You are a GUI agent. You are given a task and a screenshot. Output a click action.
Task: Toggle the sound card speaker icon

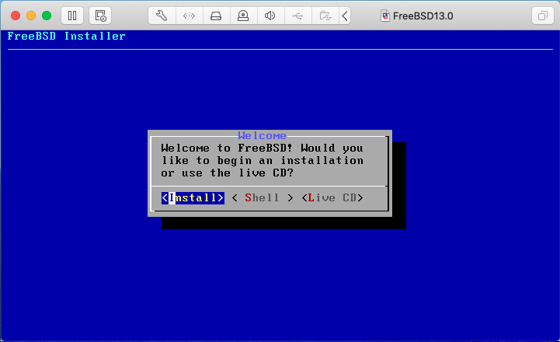(x=270, y=16)
